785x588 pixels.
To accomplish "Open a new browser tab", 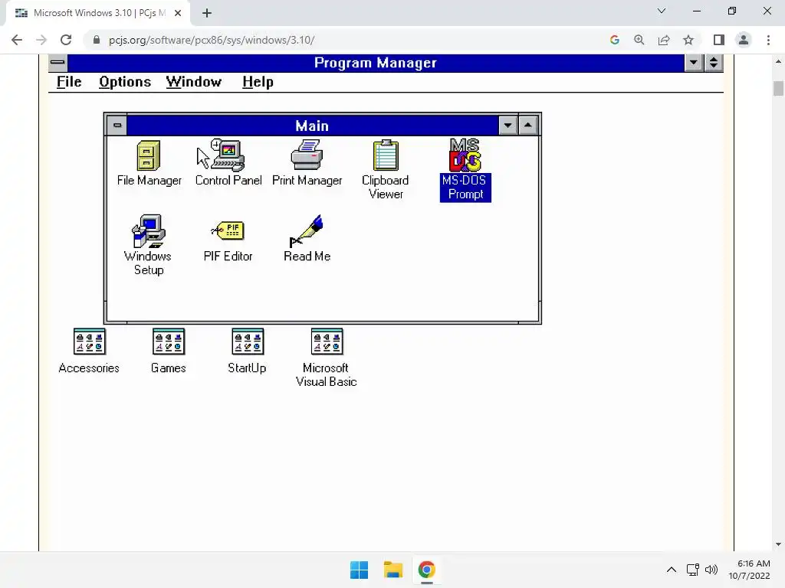I will pos(207,14).
